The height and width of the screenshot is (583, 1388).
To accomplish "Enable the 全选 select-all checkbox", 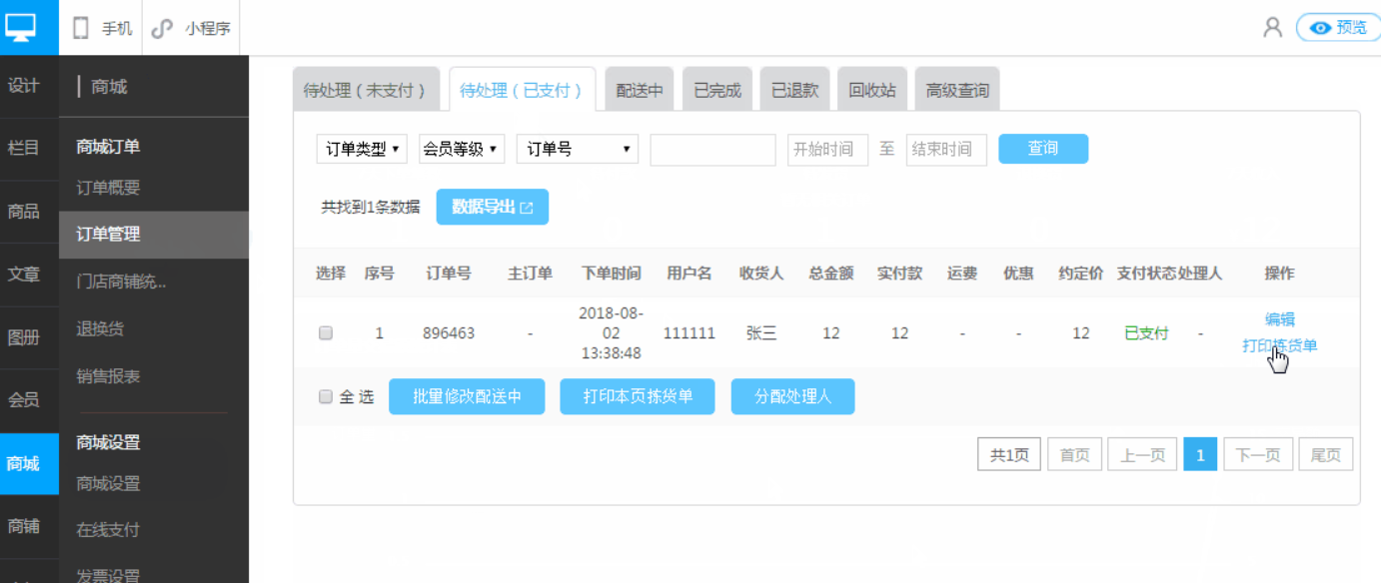I will click(x=325, y=396).
